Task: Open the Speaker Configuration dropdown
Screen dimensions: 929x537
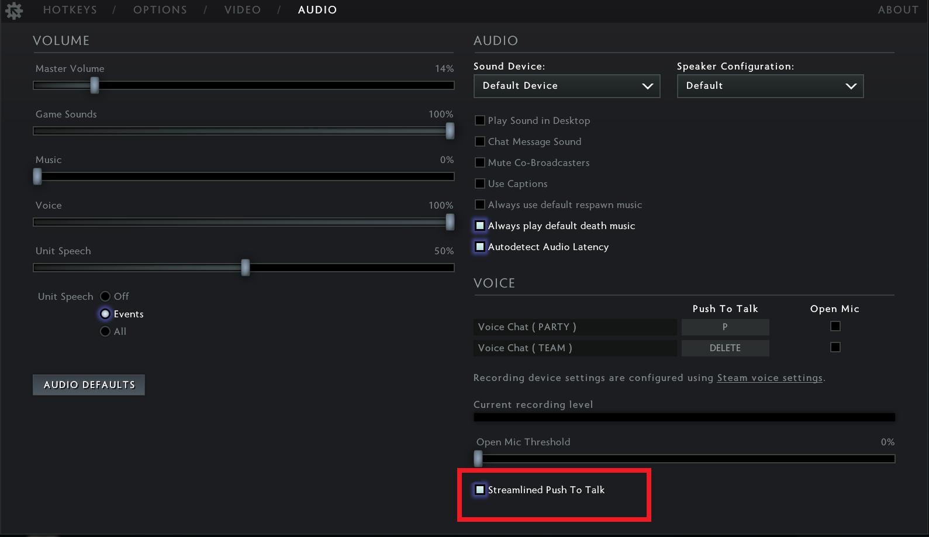Action: coord(769,86)
